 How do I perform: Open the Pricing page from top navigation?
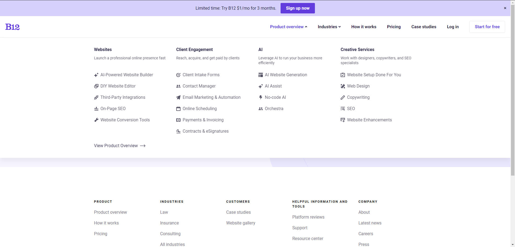(x=394, y=27)
